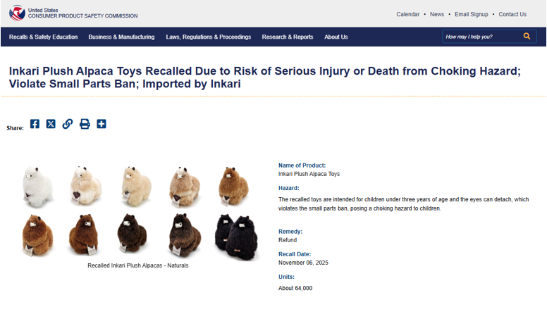Click the CPSC eagle logo
Viewport: 547px width, 314px height.
pyautogui.click(x=17, y=13)
